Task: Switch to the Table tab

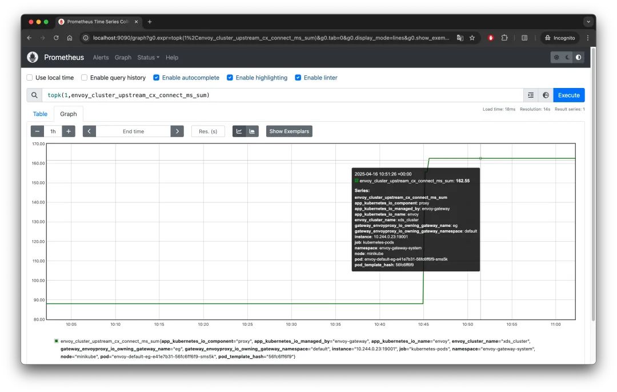Action: (40, 114)
